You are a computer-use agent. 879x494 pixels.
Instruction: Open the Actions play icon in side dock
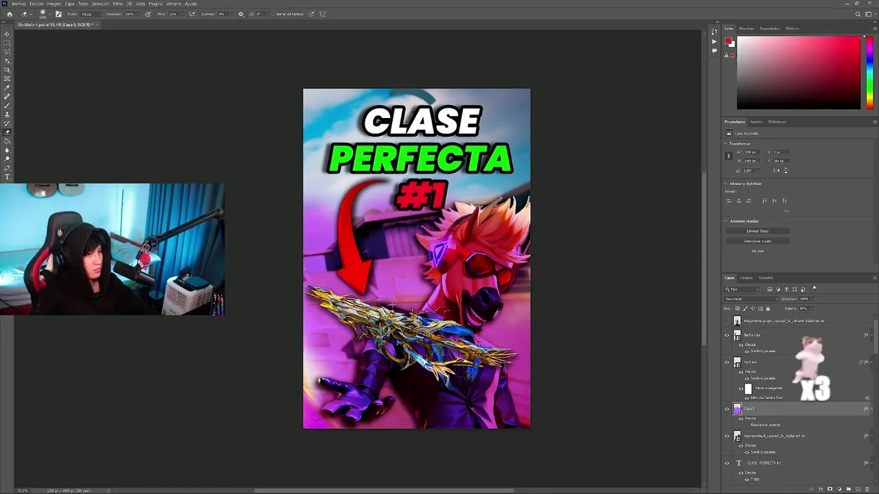click(714, 42)
